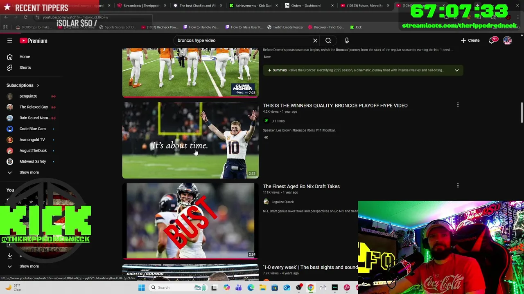Open the Subscriptions section chevron
The height and width of the screenshot is (294, 524).
tap(38, 85)
